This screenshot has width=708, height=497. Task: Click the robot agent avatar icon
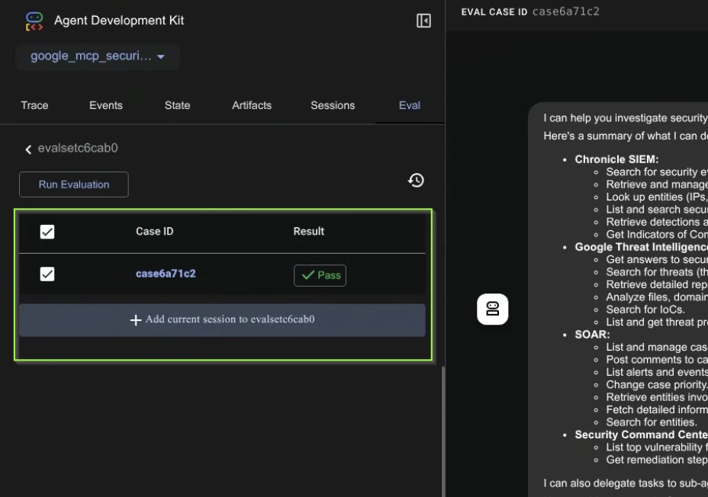point(493,309)
